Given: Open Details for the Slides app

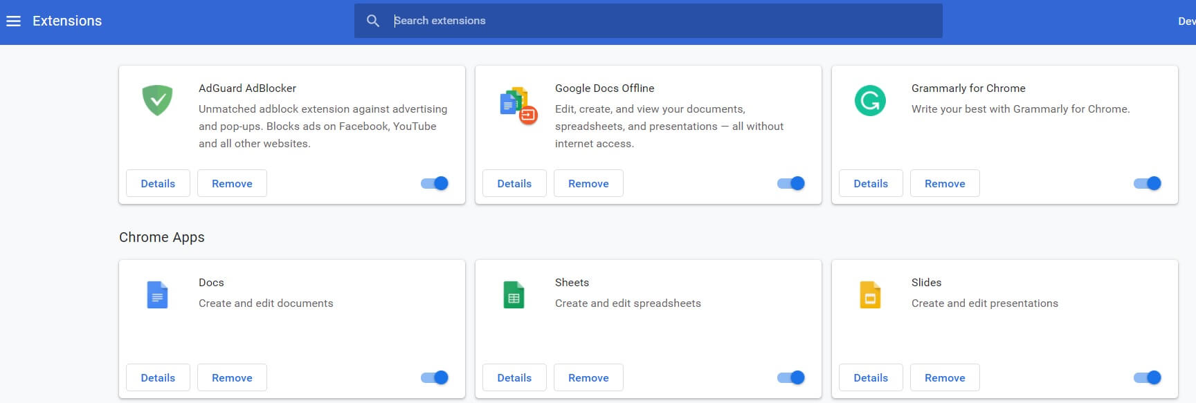Looking at the screenshot, I should pyautogui.click(x=871, y=377).
